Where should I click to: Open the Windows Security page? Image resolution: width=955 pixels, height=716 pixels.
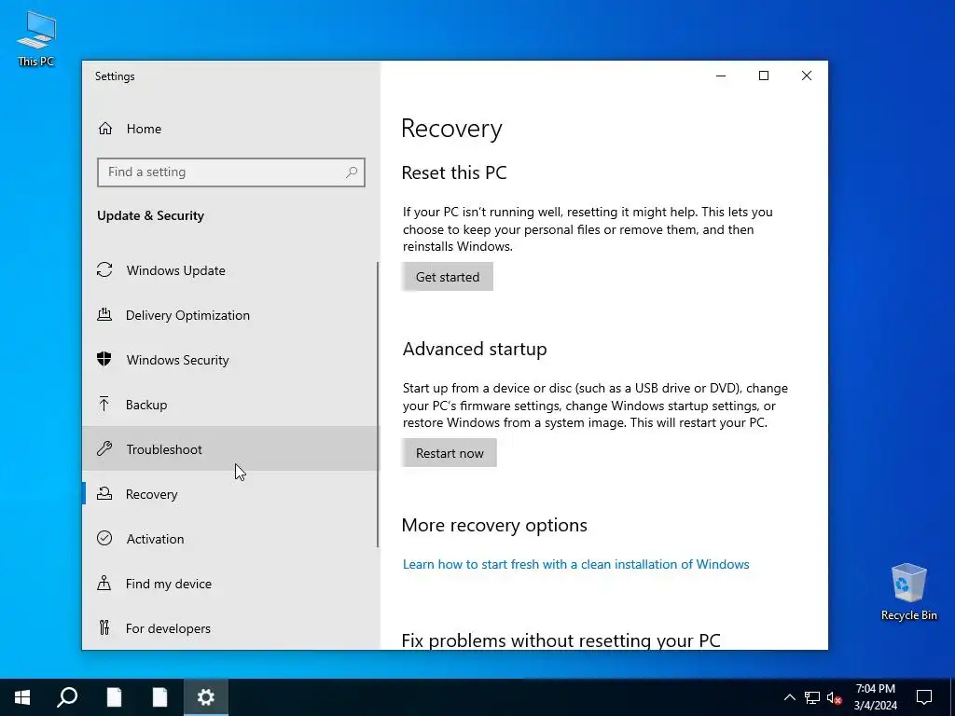point(230,360)
